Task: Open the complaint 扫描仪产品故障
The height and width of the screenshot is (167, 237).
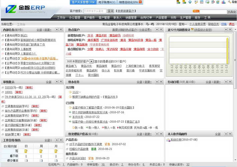Action: (79, 149)
